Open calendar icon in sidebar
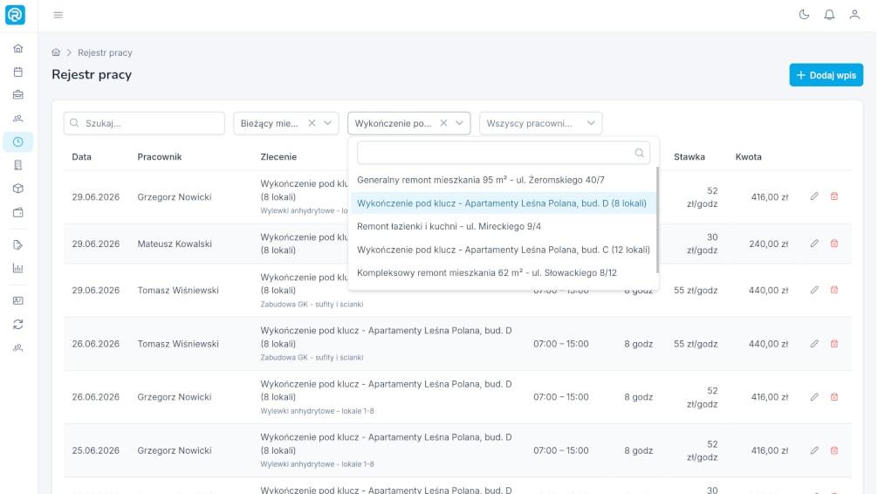Screen dimensions: 878x494 coord(18,72)
